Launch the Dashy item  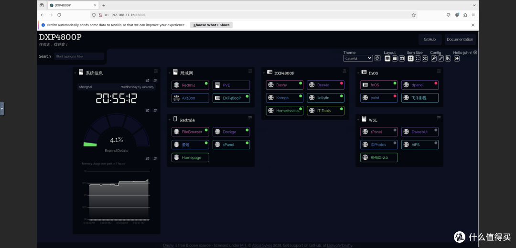pos(285,85)
